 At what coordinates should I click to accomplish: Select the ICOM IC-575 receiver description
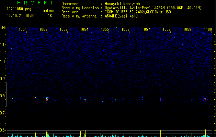[x=138, y=12]
